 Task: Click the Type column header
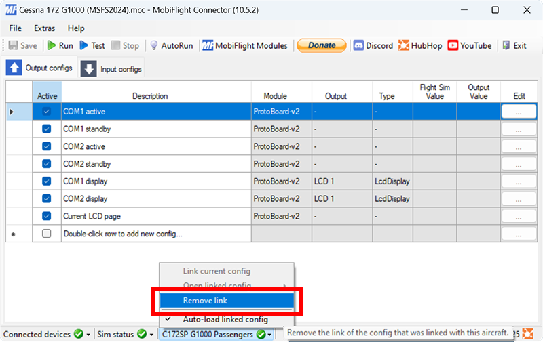(393, 92)
